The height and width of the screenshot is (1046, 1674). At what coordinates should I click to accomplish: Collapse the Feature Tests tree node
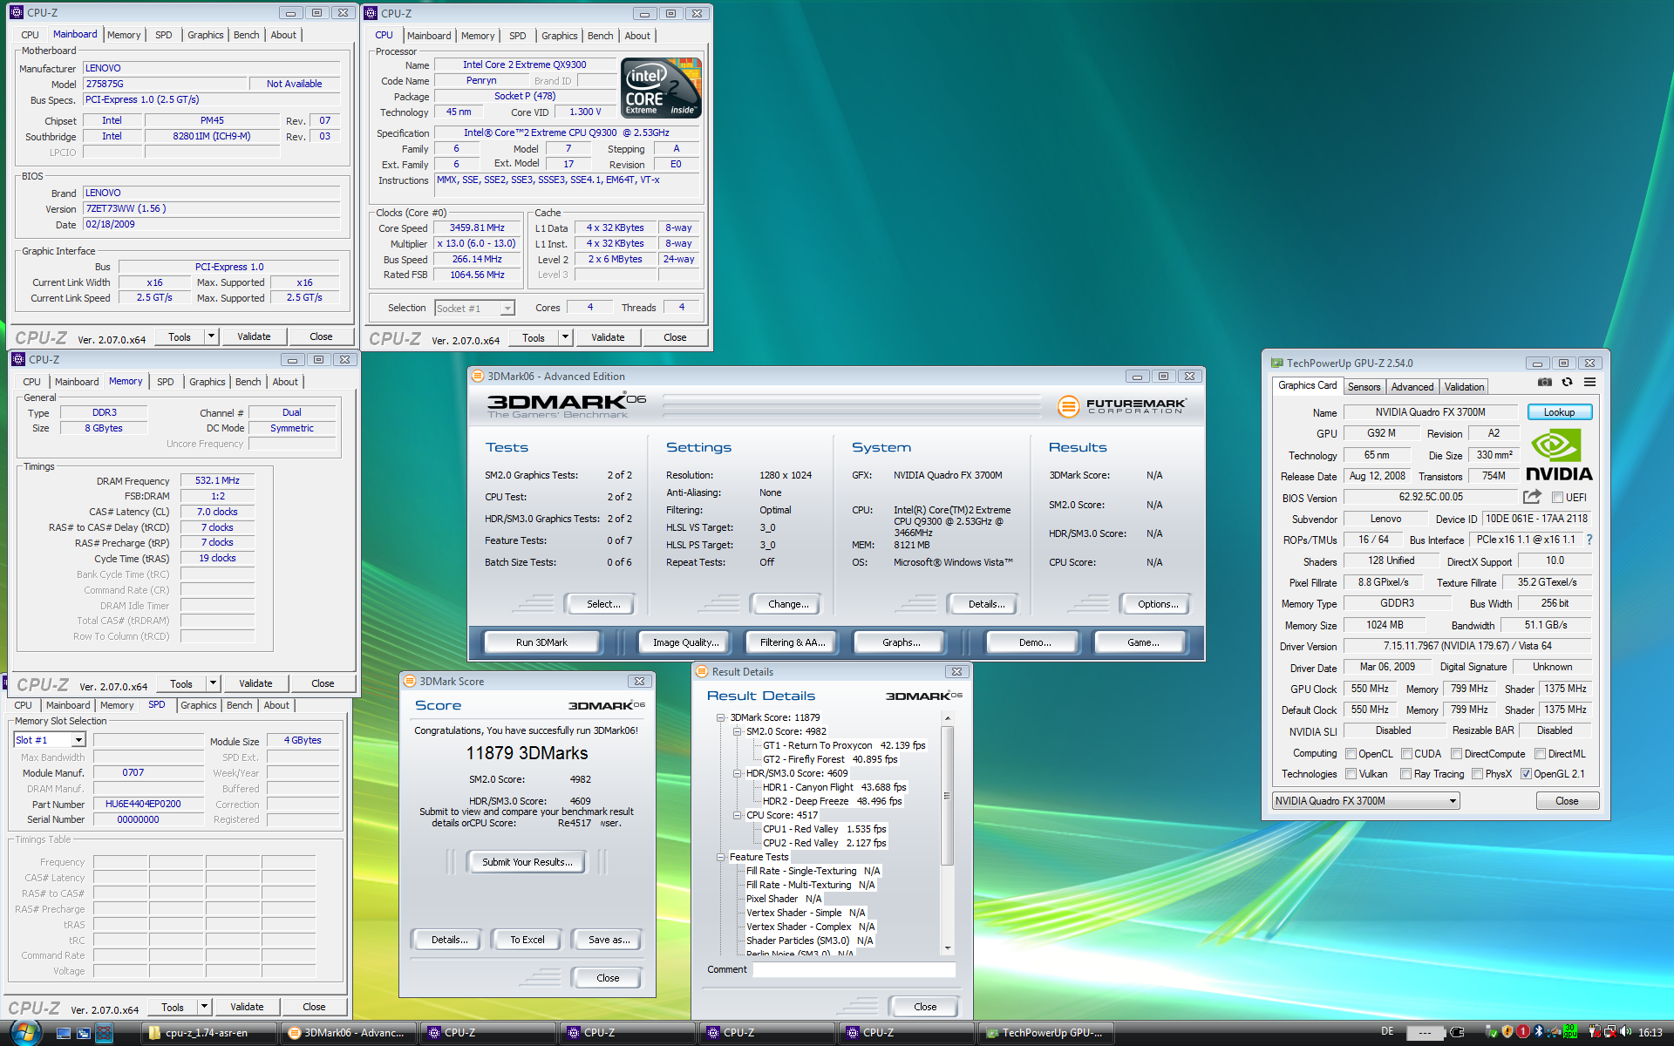click(721, 858)
